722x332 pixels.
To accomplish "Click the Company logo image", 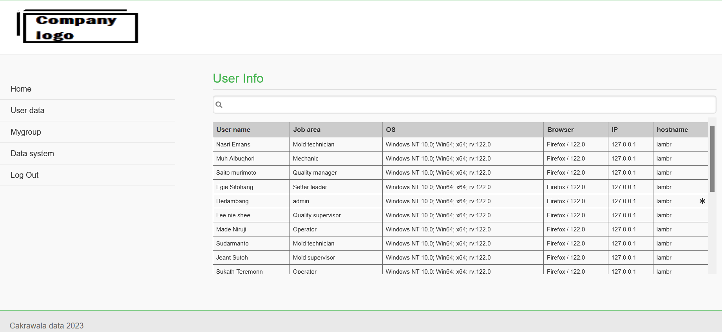I will [x=78, y=27].
